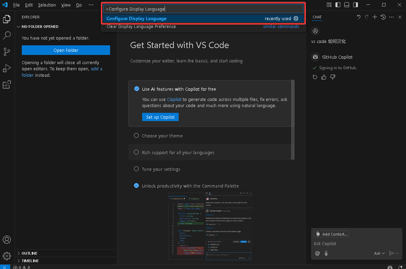Open the Selection menu
The width and height of the screenshot is (406, 269).
tap(47, 5)
